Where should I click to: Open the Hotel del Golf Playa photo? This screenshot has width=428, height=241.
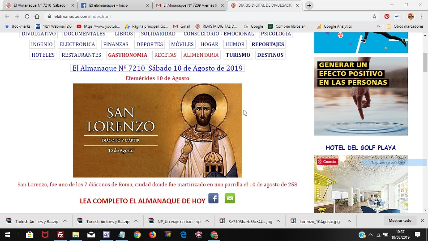coord(360,184)
